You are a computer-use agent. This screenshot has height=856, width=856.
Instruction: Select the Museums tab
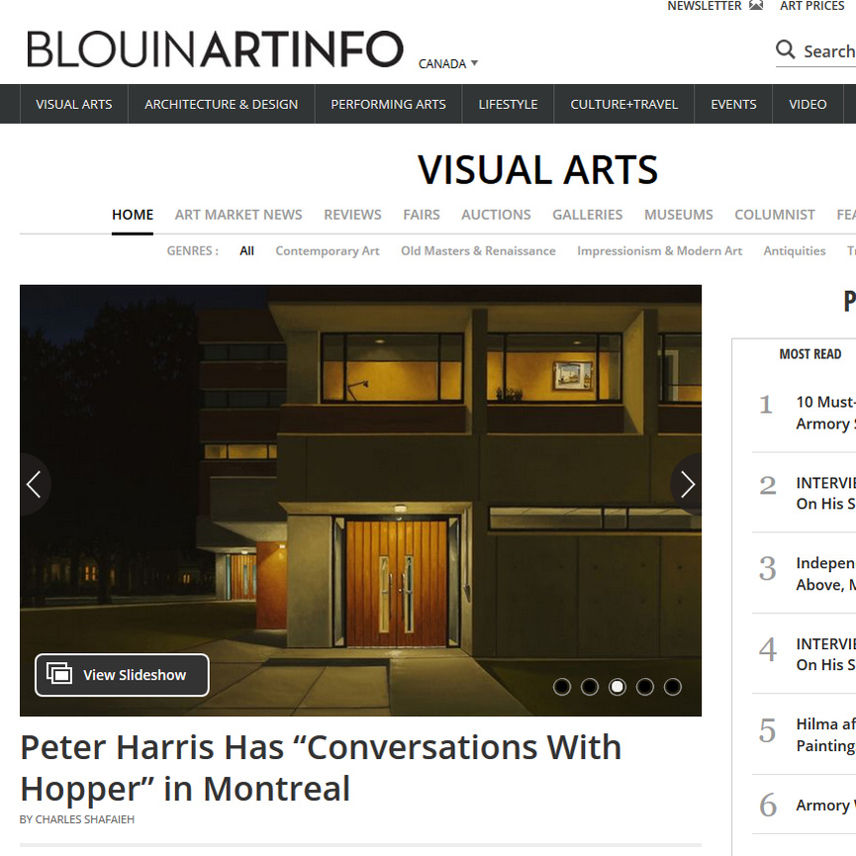tap(679, 215)
